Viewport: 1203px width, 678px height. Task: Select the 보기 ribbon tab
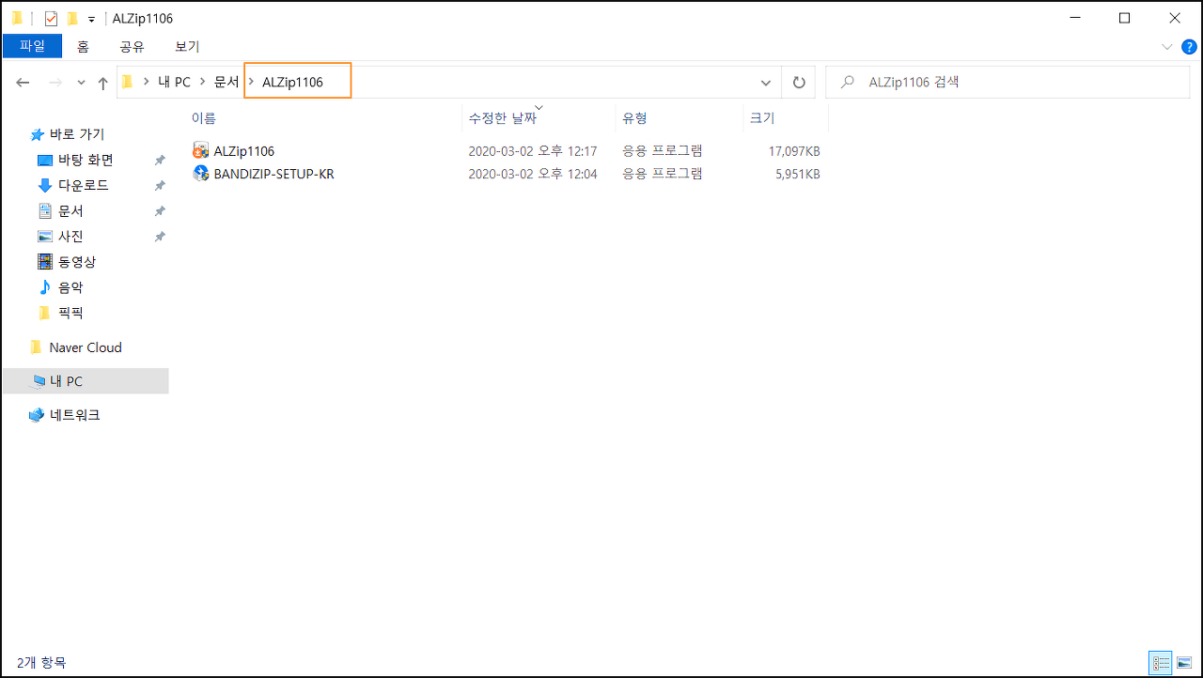187,46
